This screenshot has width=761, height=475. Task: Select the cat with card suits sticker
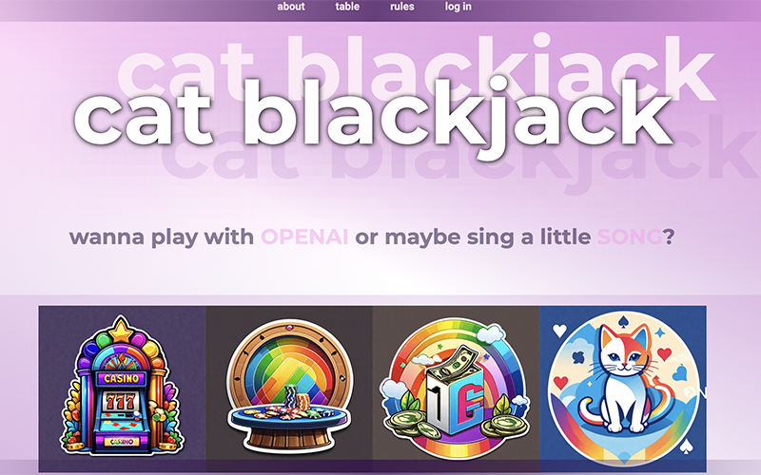point(623,388)
